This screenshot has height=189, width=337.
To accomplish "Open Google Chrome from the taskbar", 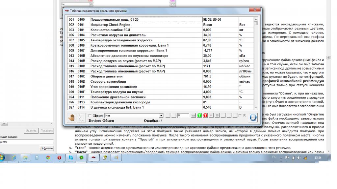I will point(48,158).
